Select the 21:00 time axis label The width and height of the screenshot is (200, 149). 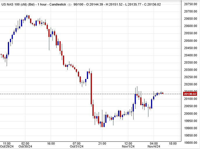click(102, 143)
